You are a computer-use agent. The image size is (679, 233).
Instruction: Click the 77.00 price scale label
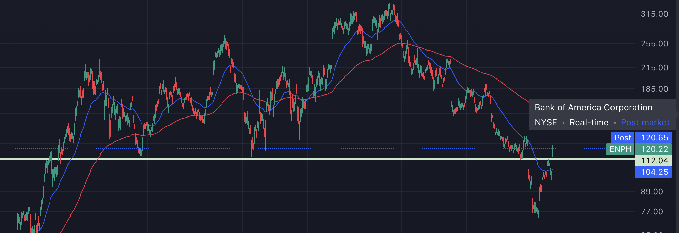(x=652, y=212)
